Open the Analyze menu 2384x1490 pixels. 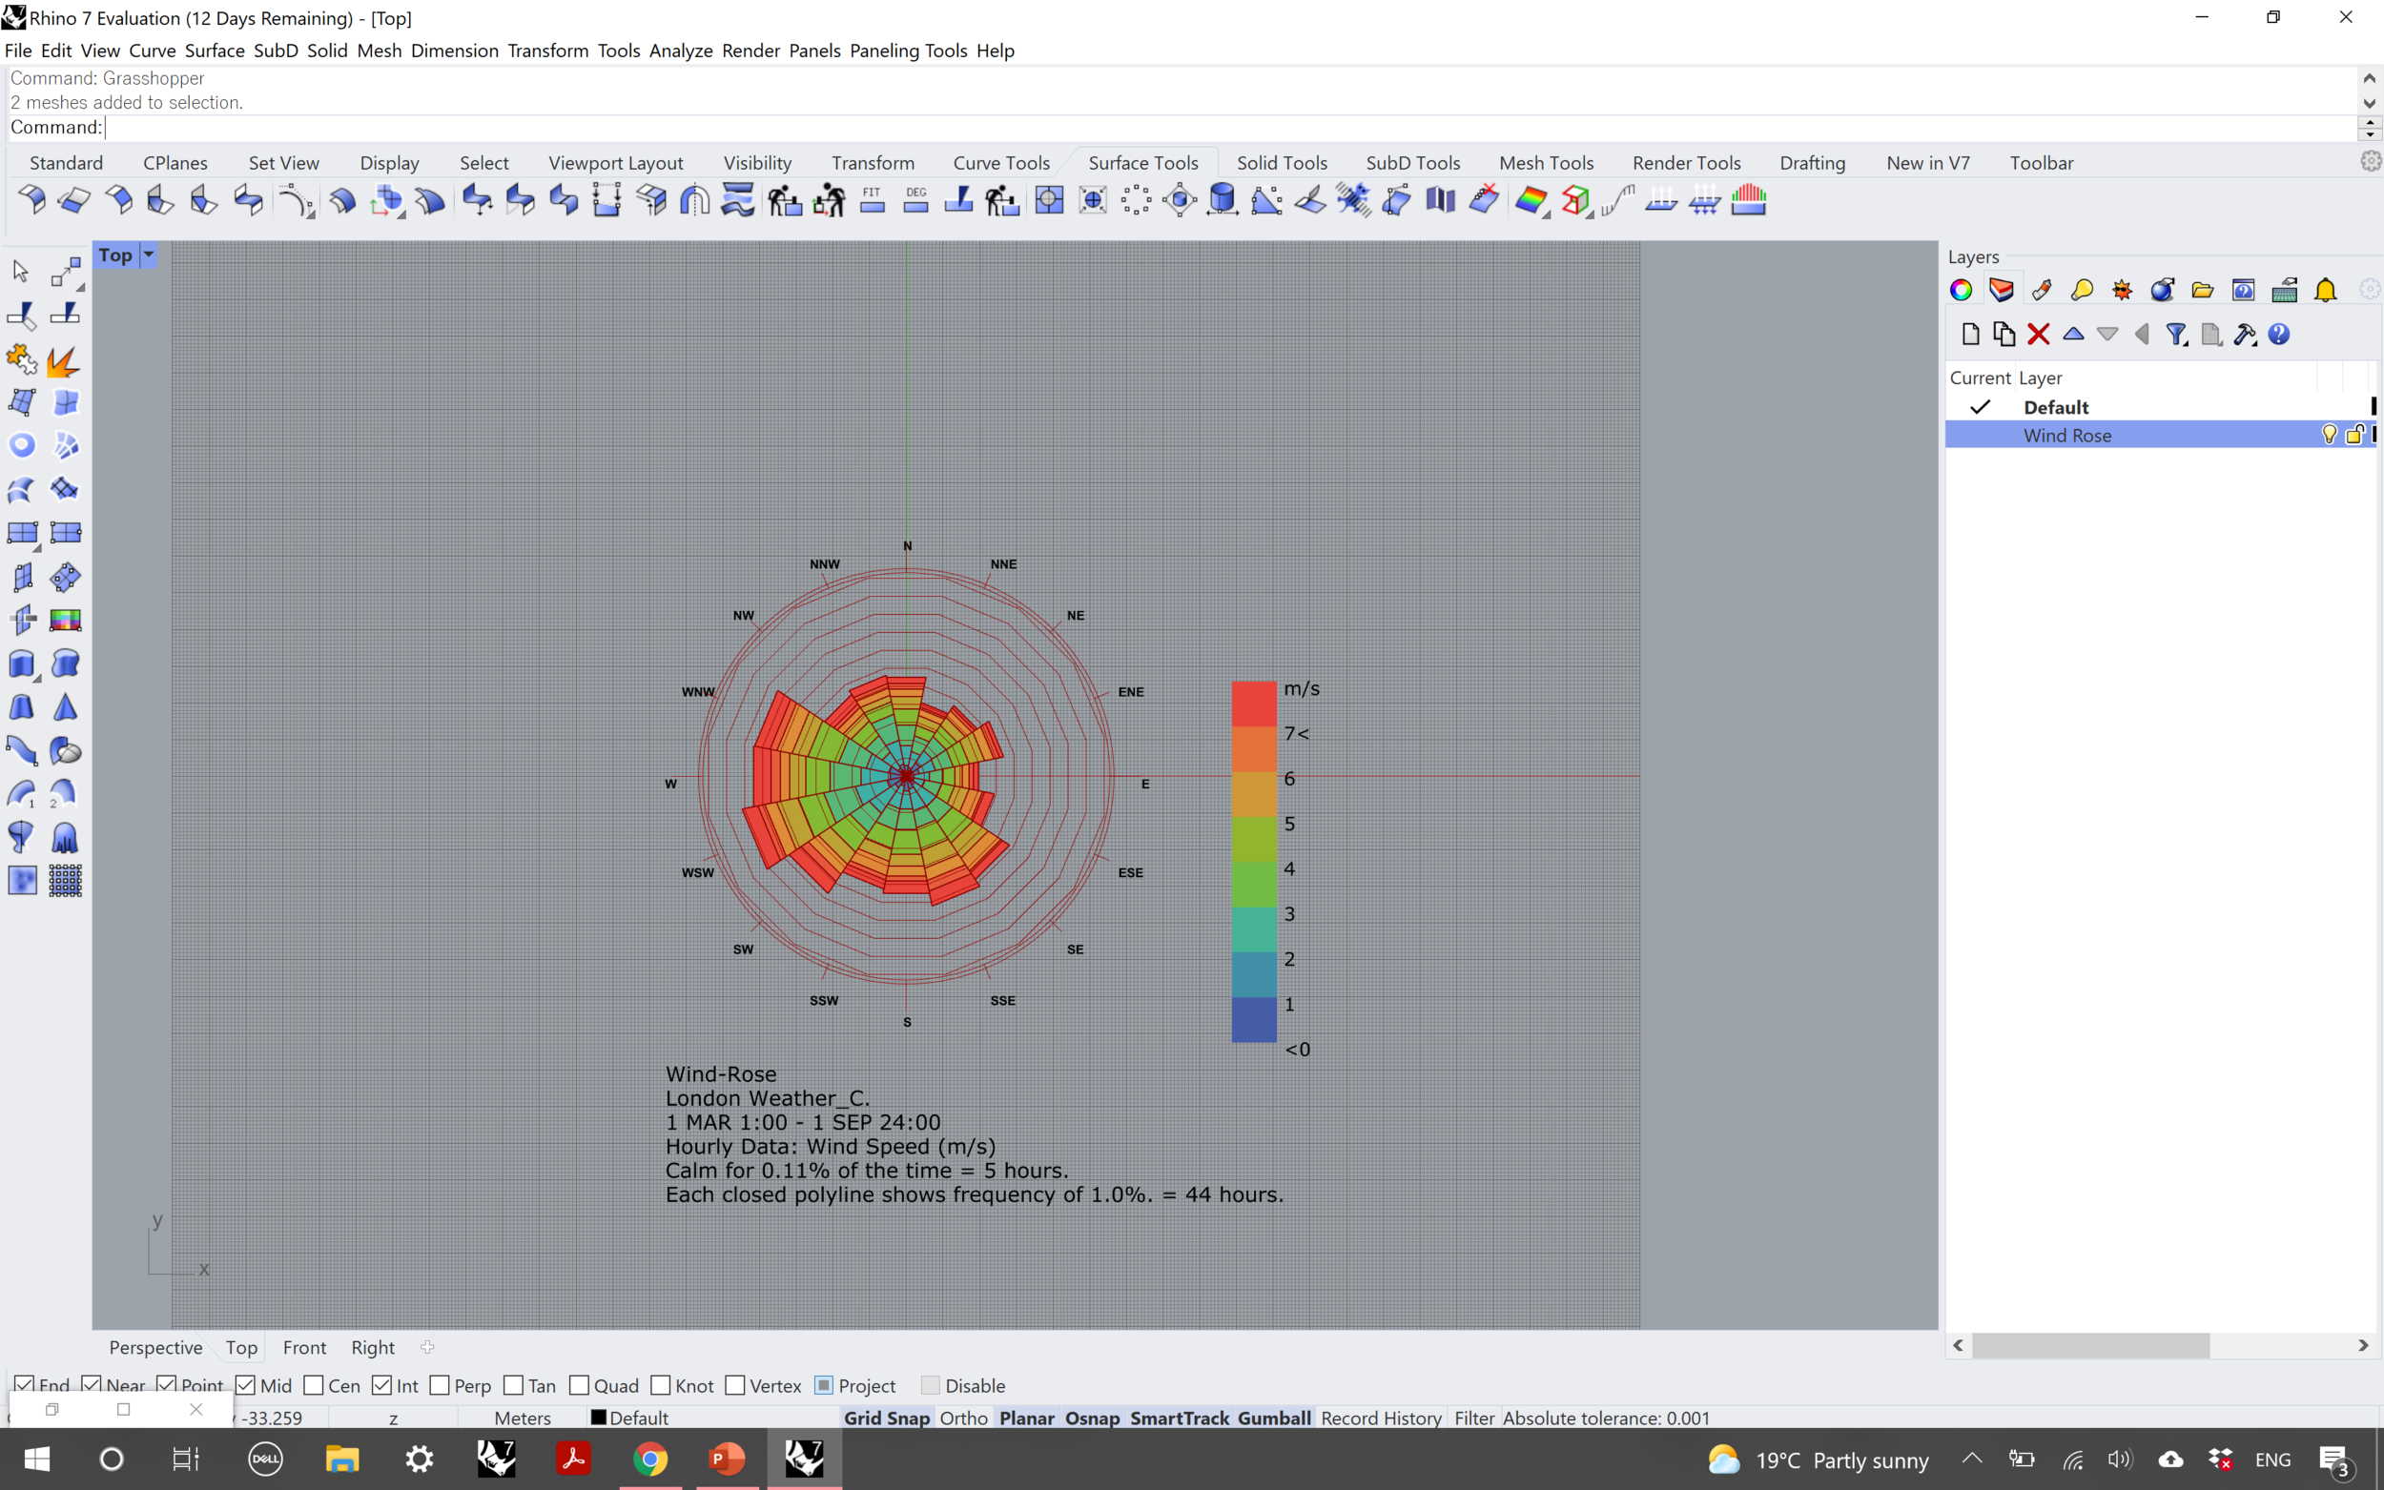point(680,51)
